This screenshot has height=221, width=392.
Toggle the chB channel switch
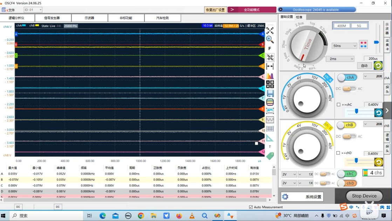tap(346, 125)
